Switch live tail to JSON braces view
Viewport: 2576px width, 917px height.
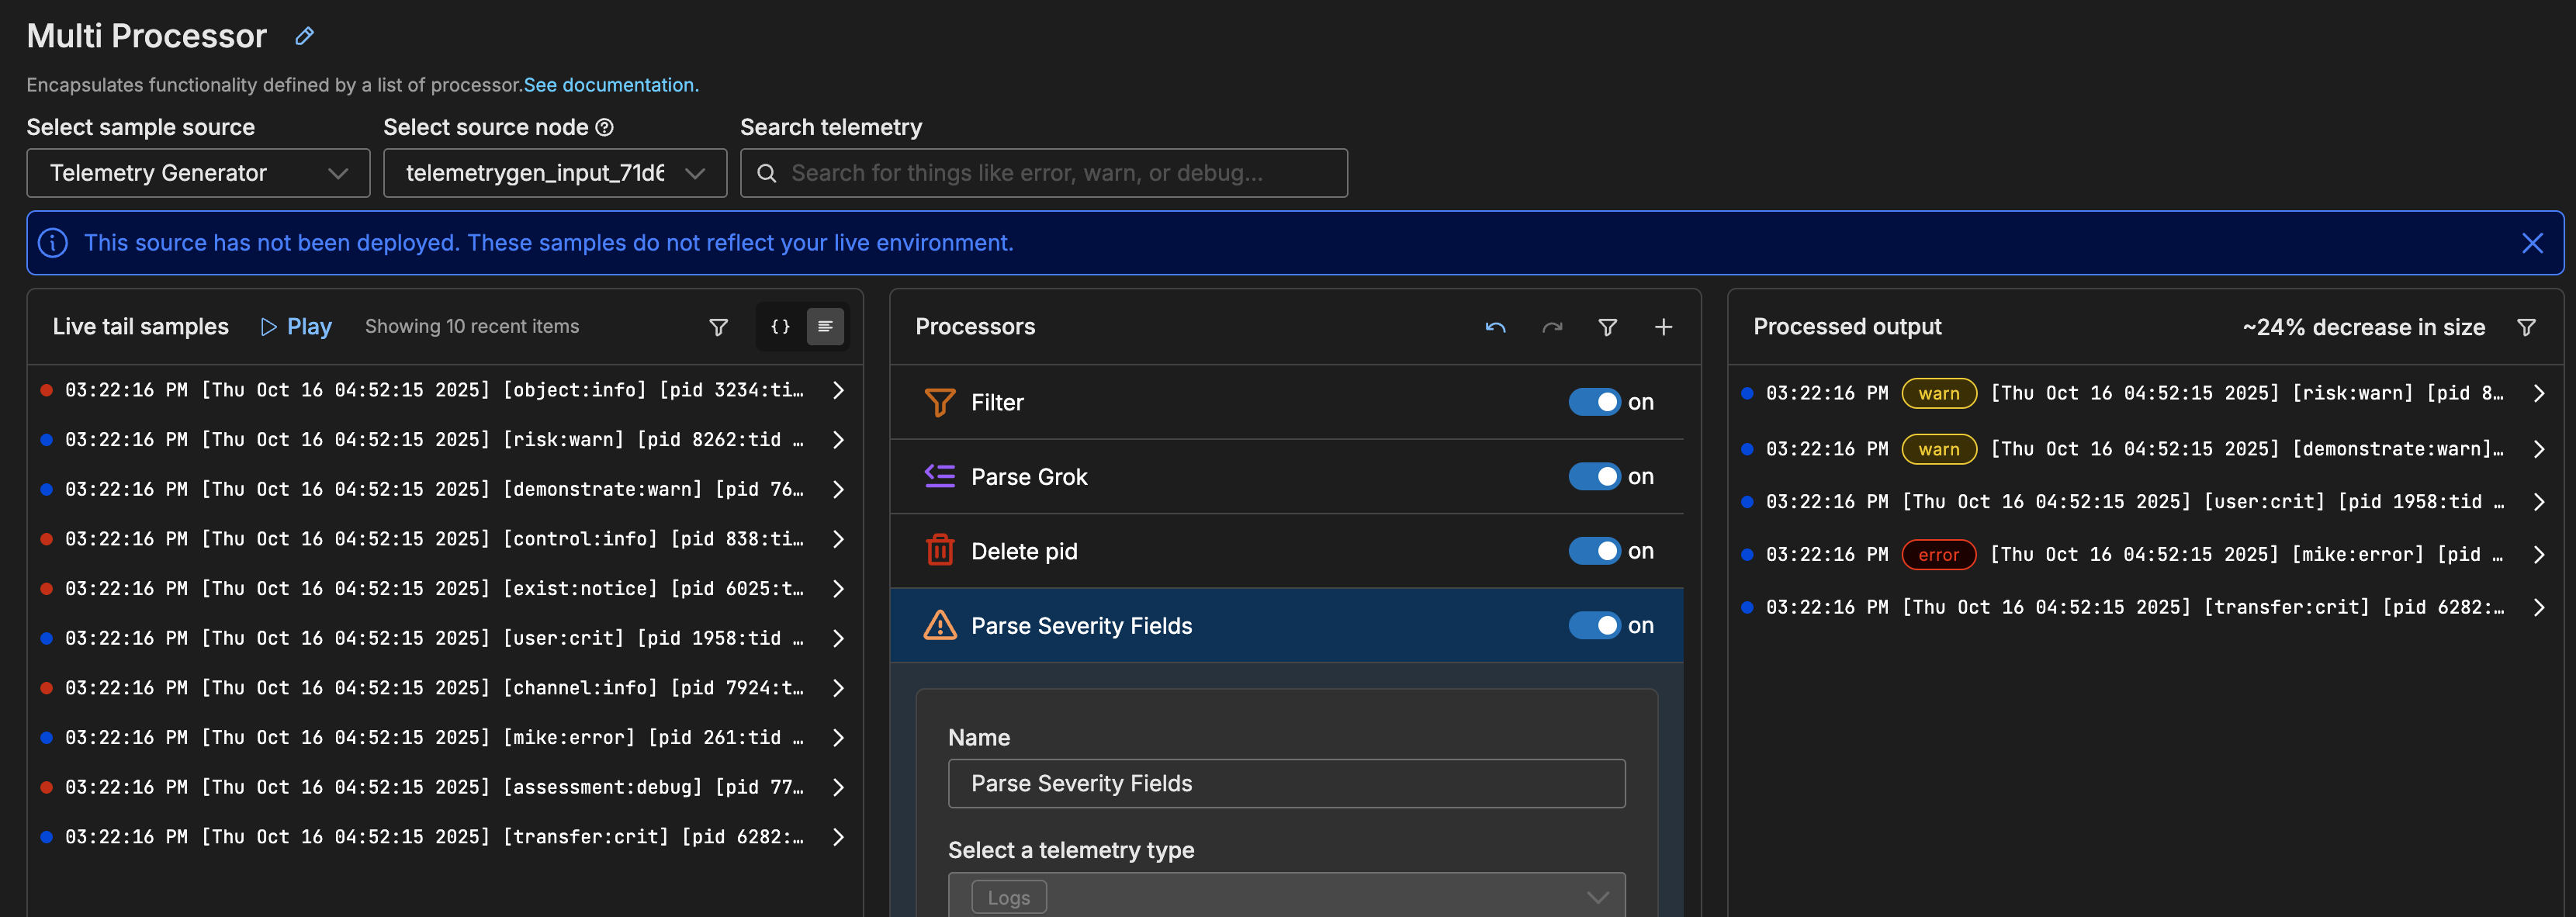coord(780,326)
